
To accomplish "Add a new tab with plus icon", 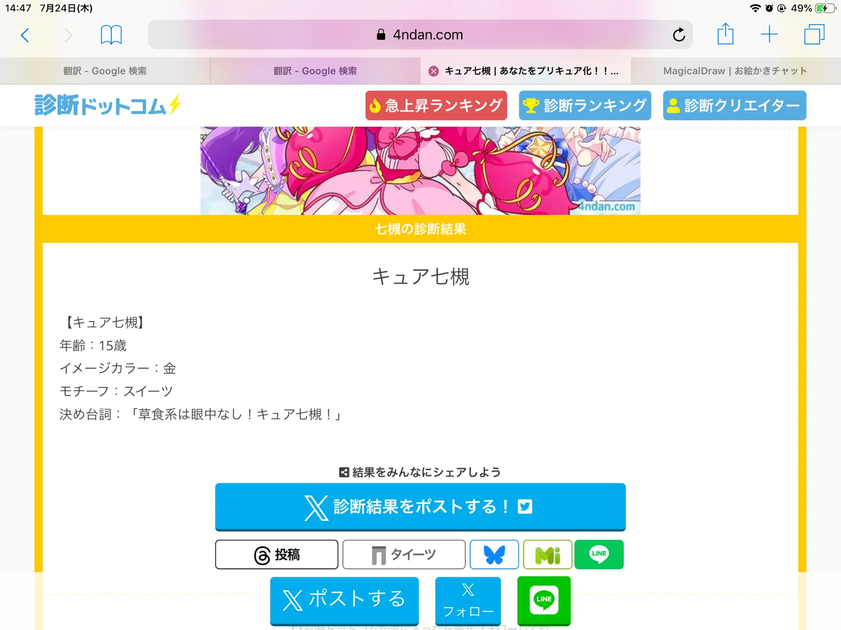I will coord(769,35).
